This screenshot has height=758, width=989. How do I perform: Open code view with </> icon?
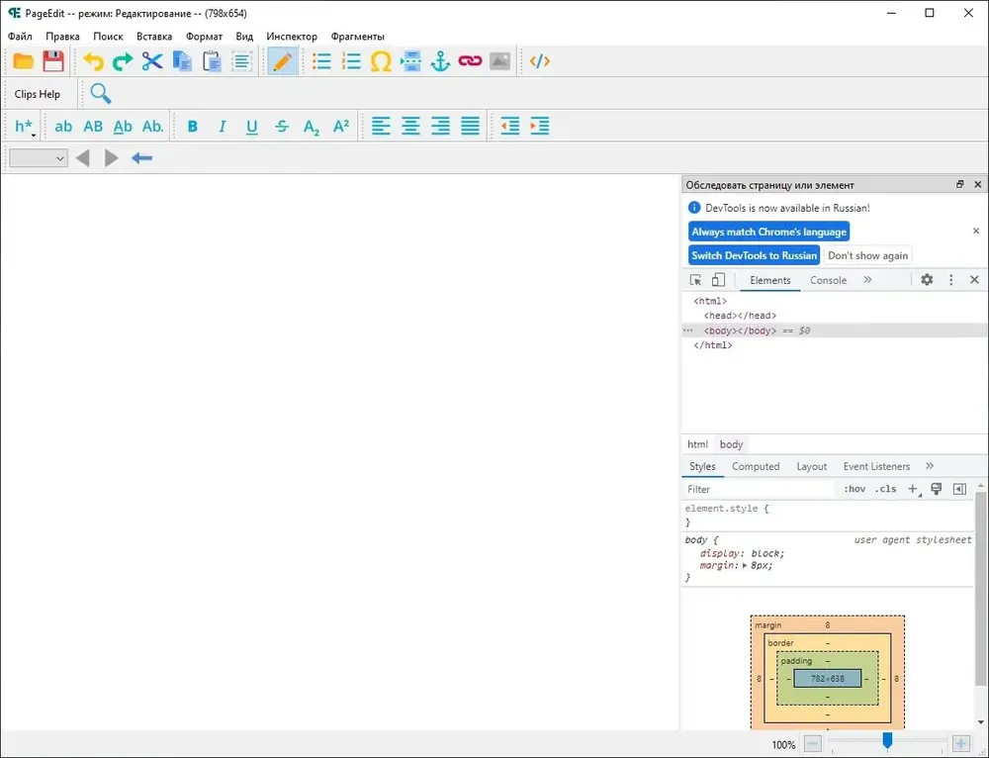(x=540, y=61)
